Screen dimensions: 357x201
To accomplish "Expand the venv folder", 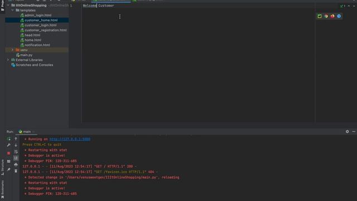I will pos(12,50).
